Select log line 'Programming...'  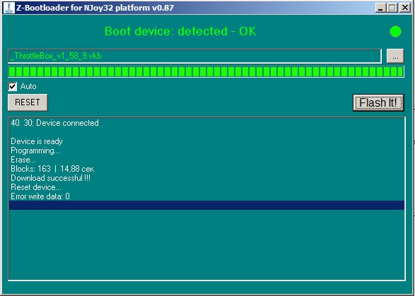pos(35,150)
